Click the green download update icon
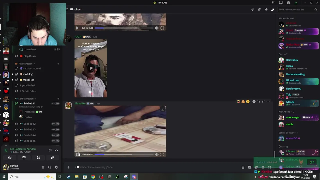This screenshot has width=320, height=180. [296, 3]
